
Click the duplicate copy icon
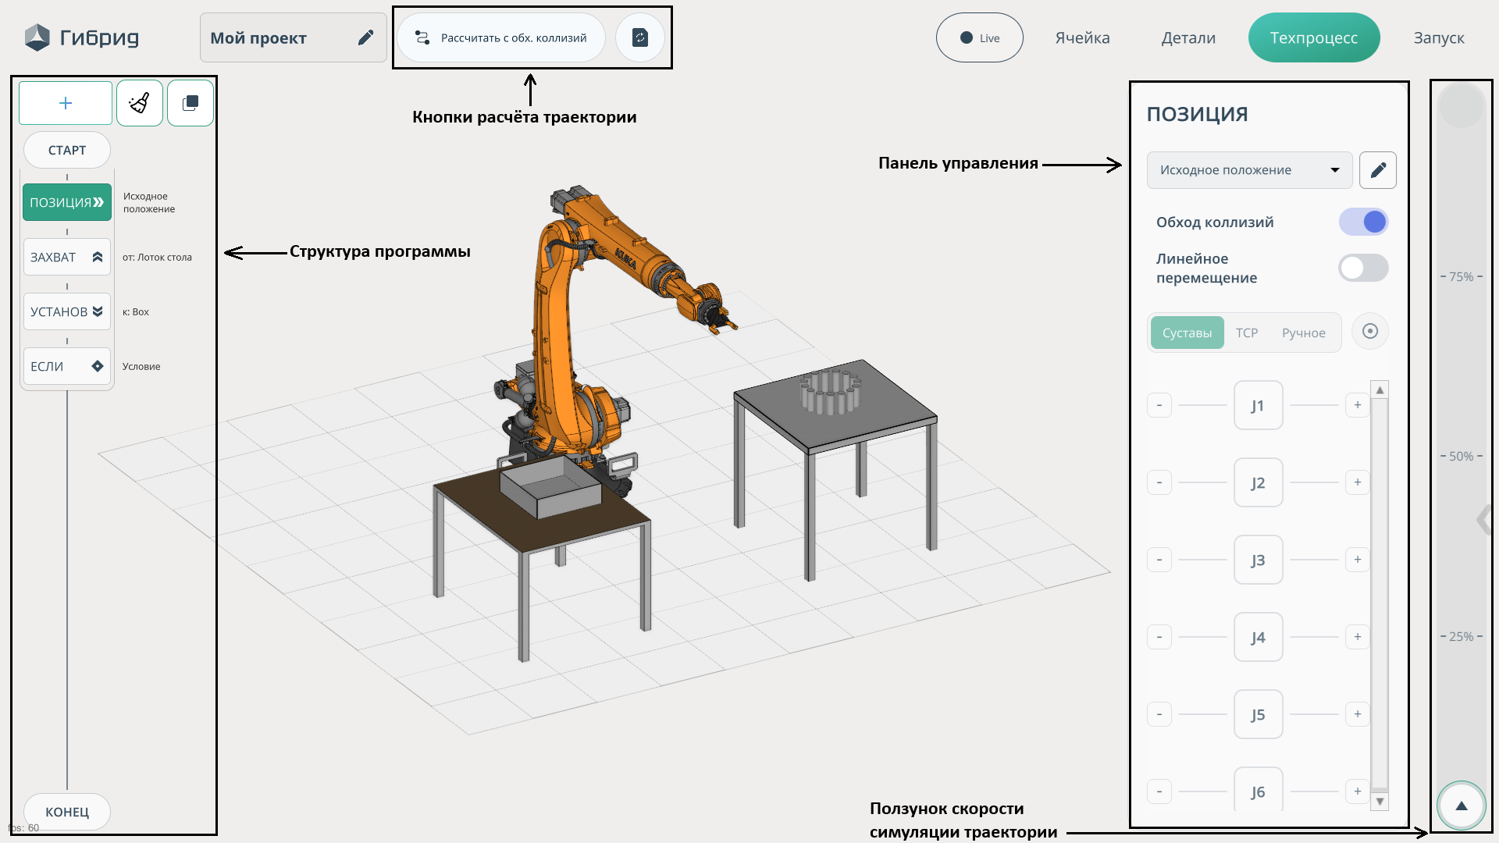(190, 103)
